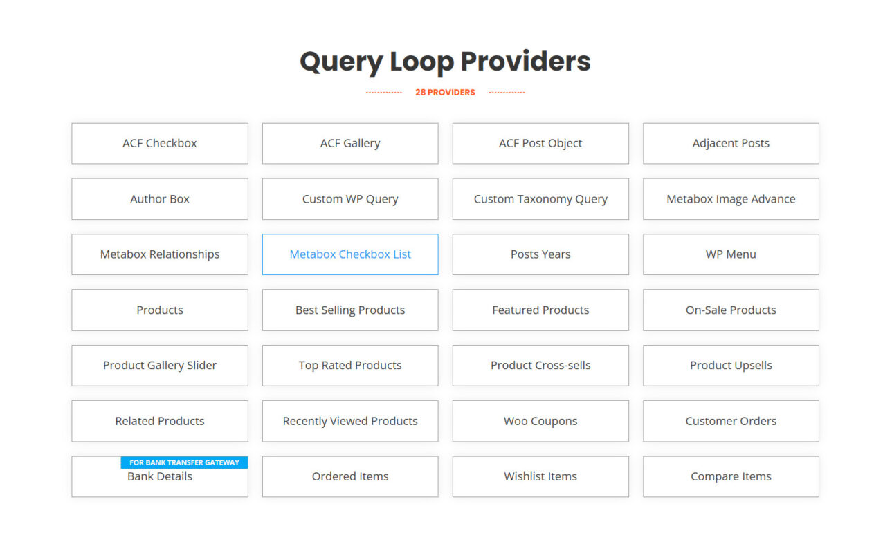Open the WP Menu provider

point(731,254)
